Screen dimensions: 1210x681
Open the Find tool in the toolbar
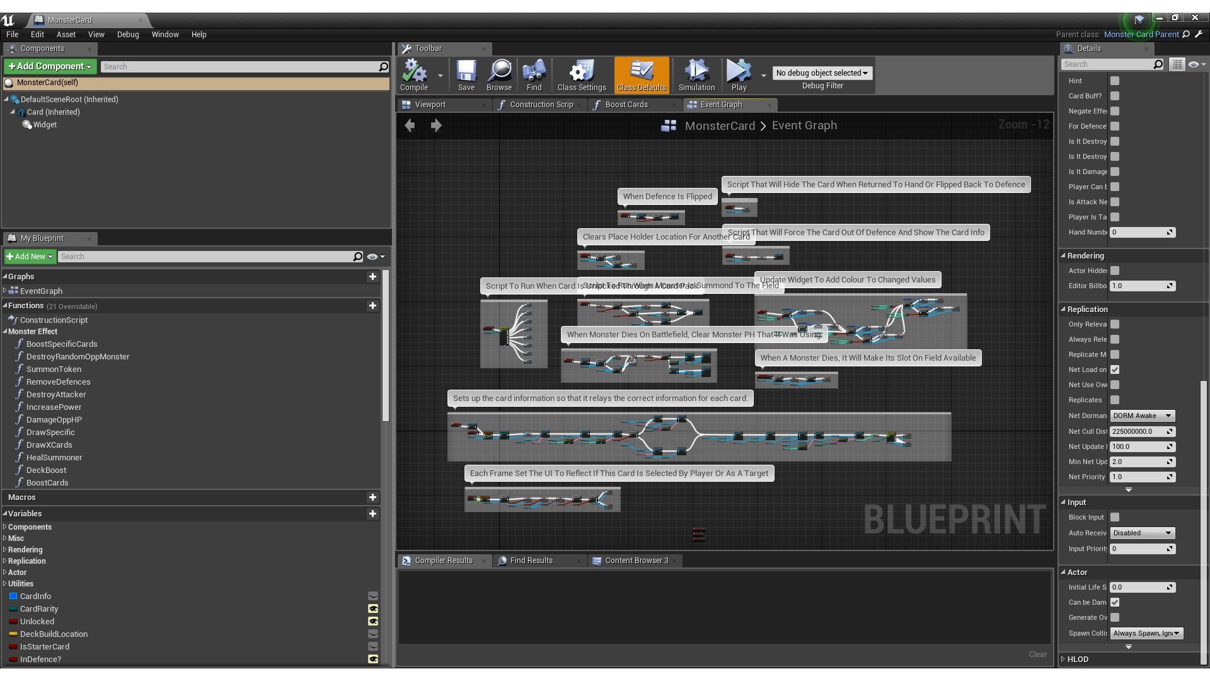pyautogui.click(x=534, y=74)
